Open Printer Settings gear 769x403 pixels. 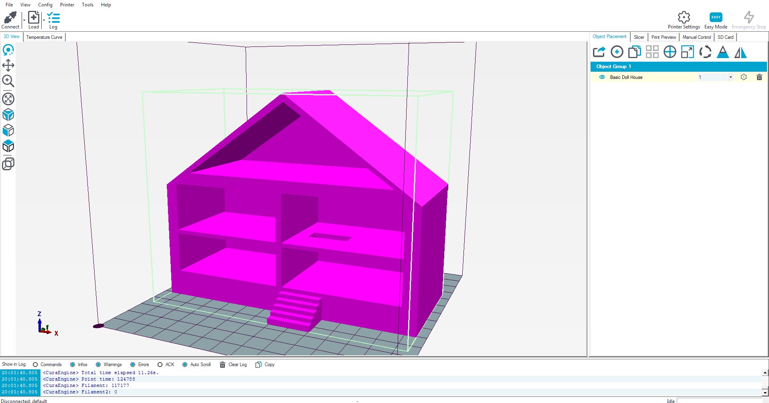[x=684, y=17]
